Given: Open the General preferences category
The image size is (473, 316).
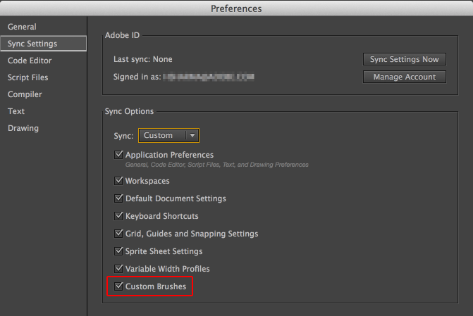Looking at the screenshot, I should point(22,27).
